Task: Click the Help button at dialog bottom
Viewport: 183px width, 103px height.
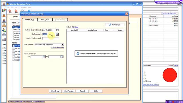Action: 96,91
